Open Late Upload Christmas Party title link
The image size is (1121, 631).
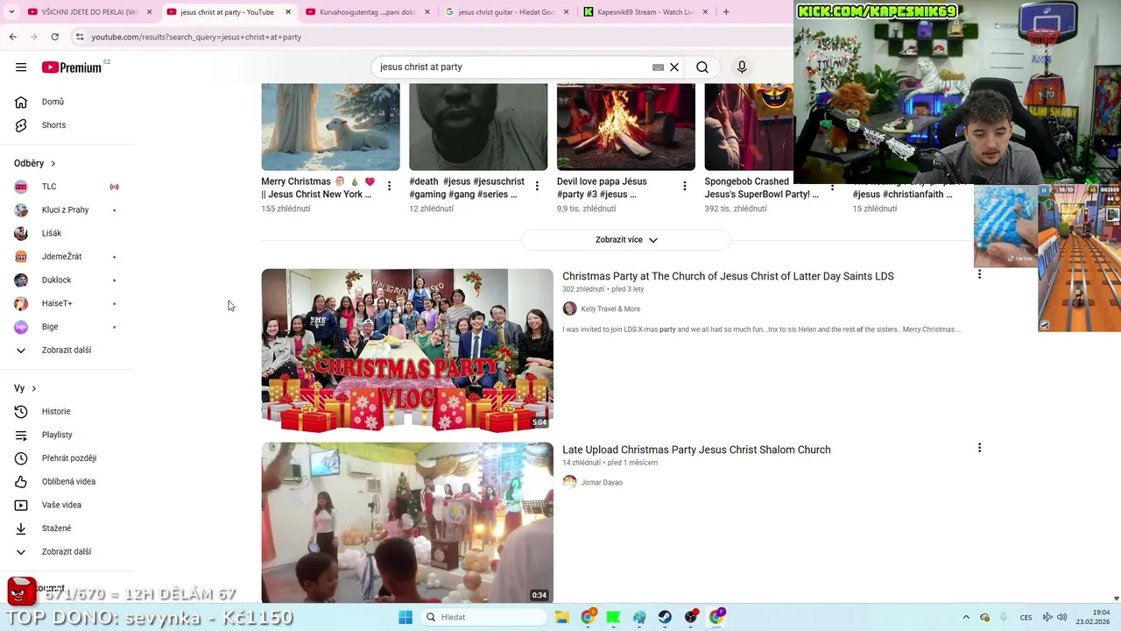[x=696, y=450]
